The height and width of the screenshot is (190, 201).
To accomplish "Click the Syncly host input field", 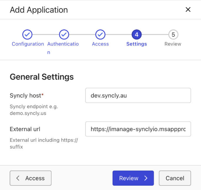I will [138, 96].
